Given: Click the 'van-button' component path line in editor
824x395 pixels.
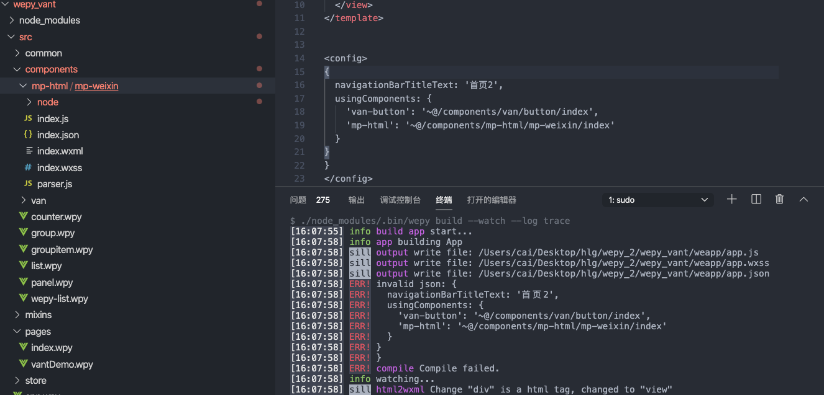Looking at the screenshot, I should coord(472,112).
